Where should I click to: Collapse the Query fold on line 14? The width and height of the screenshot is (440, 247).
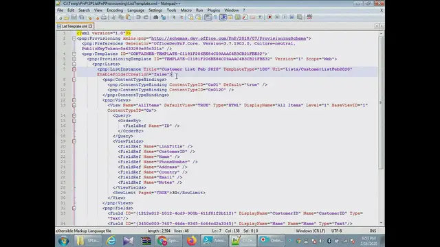[x=74, y=115]
